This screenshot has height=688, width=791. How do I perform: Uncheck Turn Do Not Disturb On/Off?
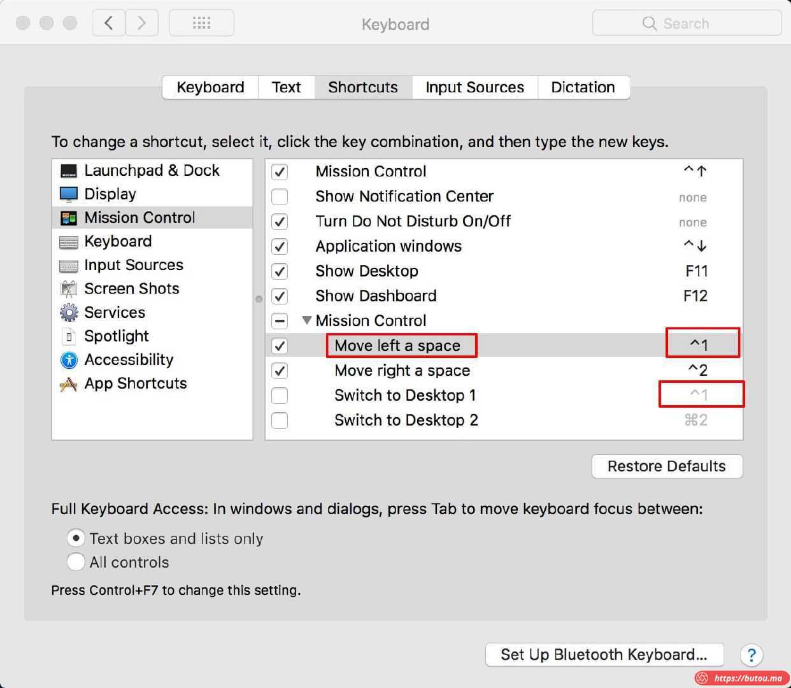tap(280, 222)
